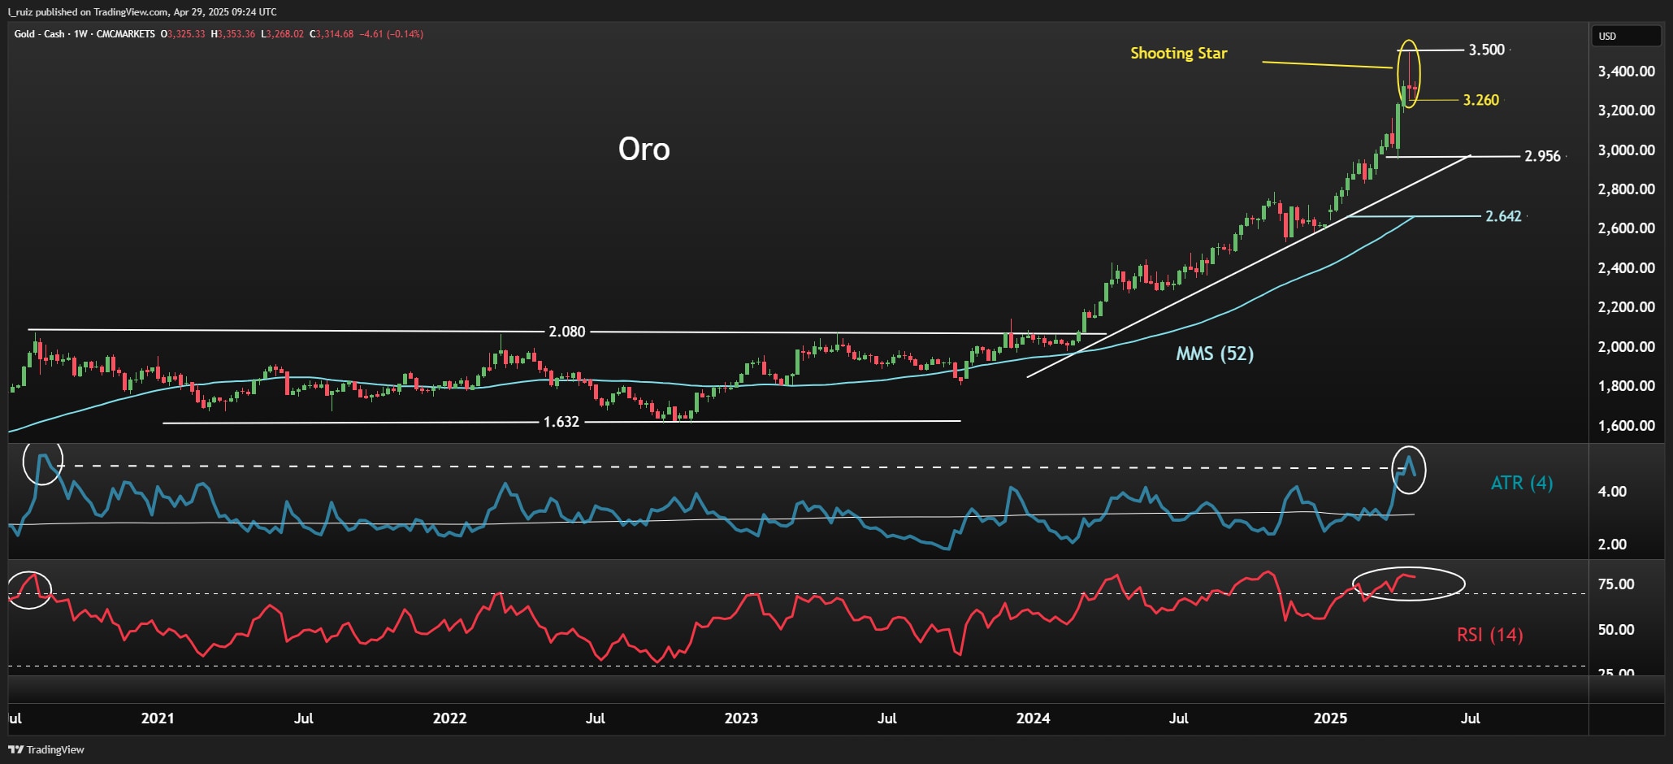
Task: Click the open value O3,325.33
Action: tap(183, 34)
